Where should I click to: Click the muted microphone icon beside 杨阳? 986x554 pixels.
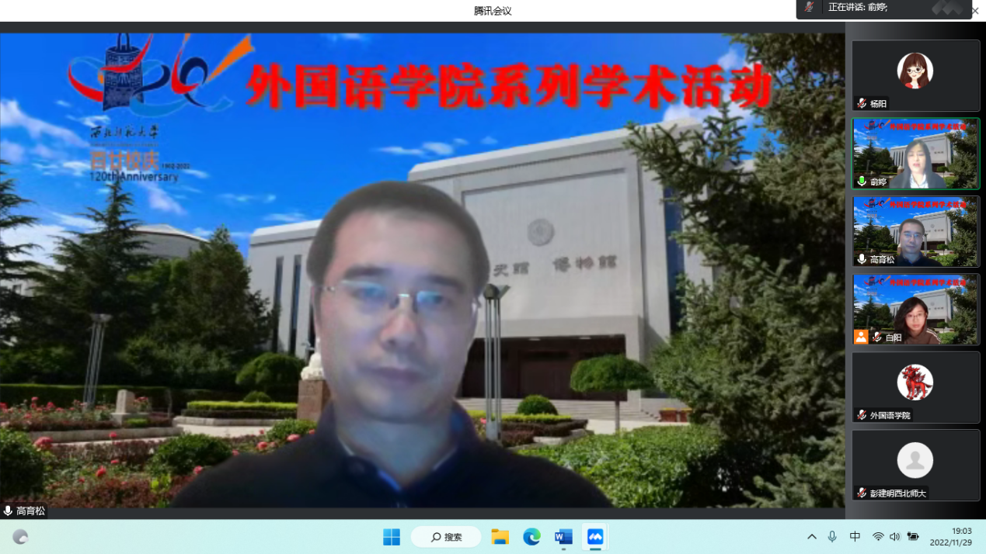pyautogui.click(x=862, y=103)
